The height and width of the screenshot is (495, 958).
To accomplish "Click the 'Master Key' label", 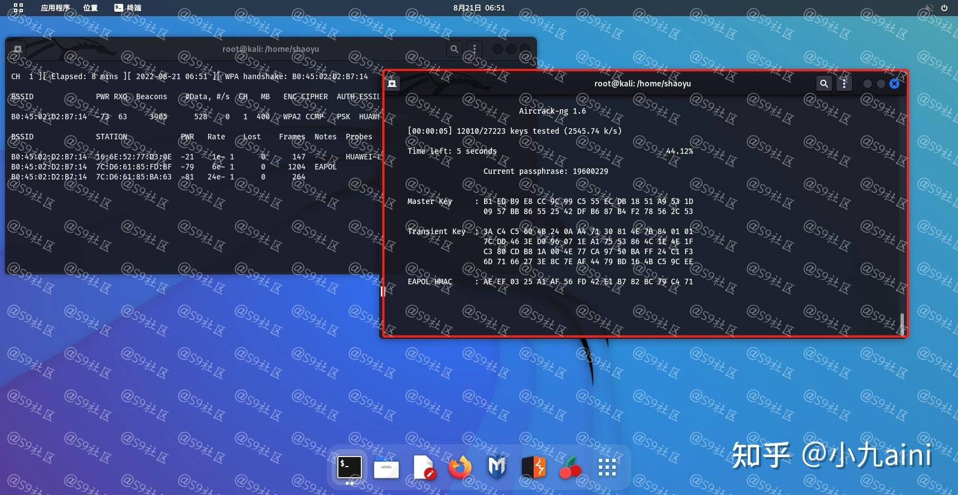I will (429, 201).
